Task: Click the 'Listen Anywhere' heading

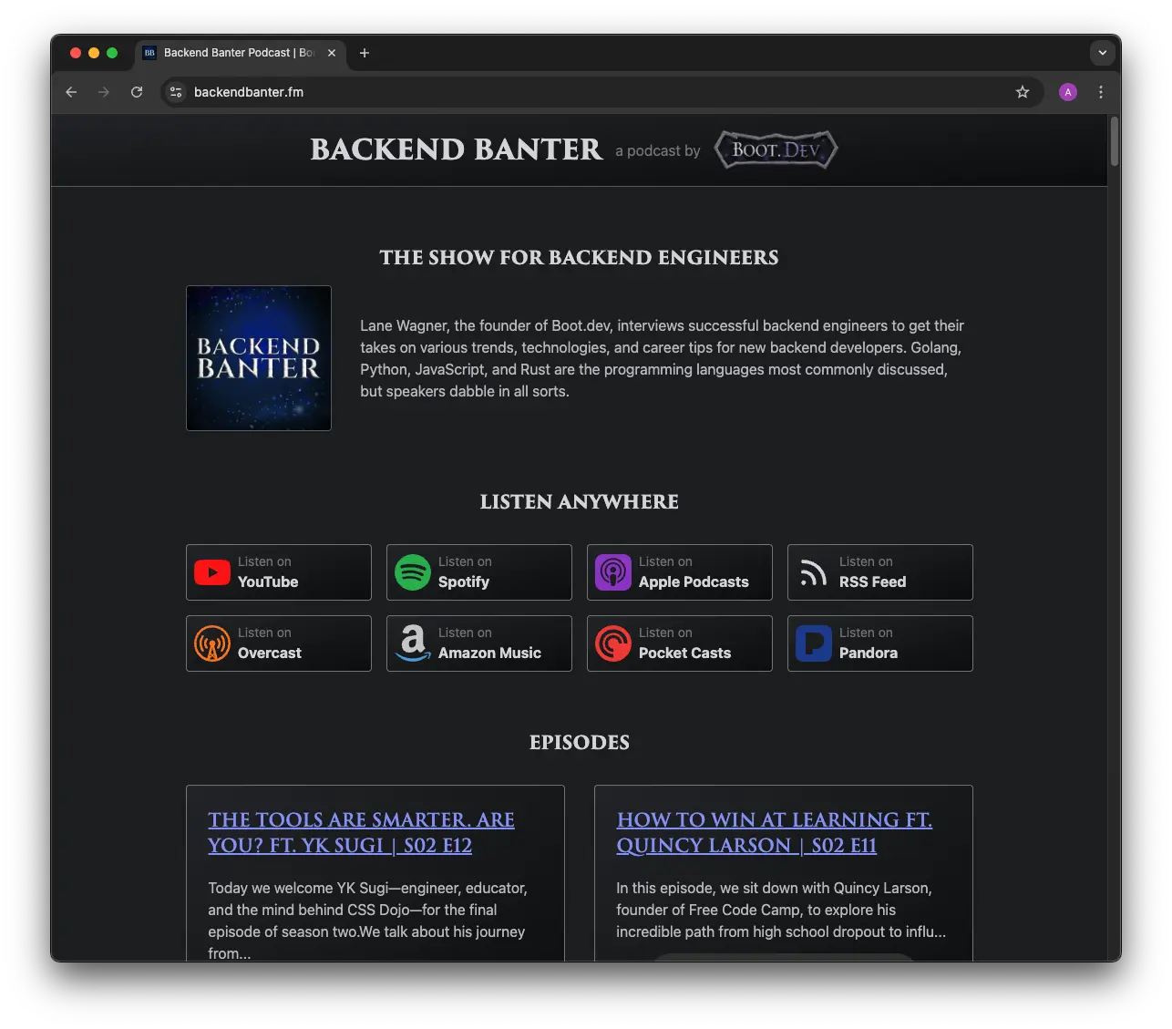Action: point(579,502)
